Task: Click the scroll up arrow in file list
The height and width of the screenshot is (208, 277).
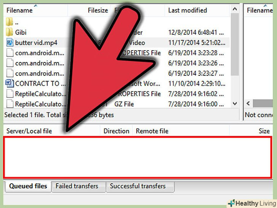Action: 235,9
